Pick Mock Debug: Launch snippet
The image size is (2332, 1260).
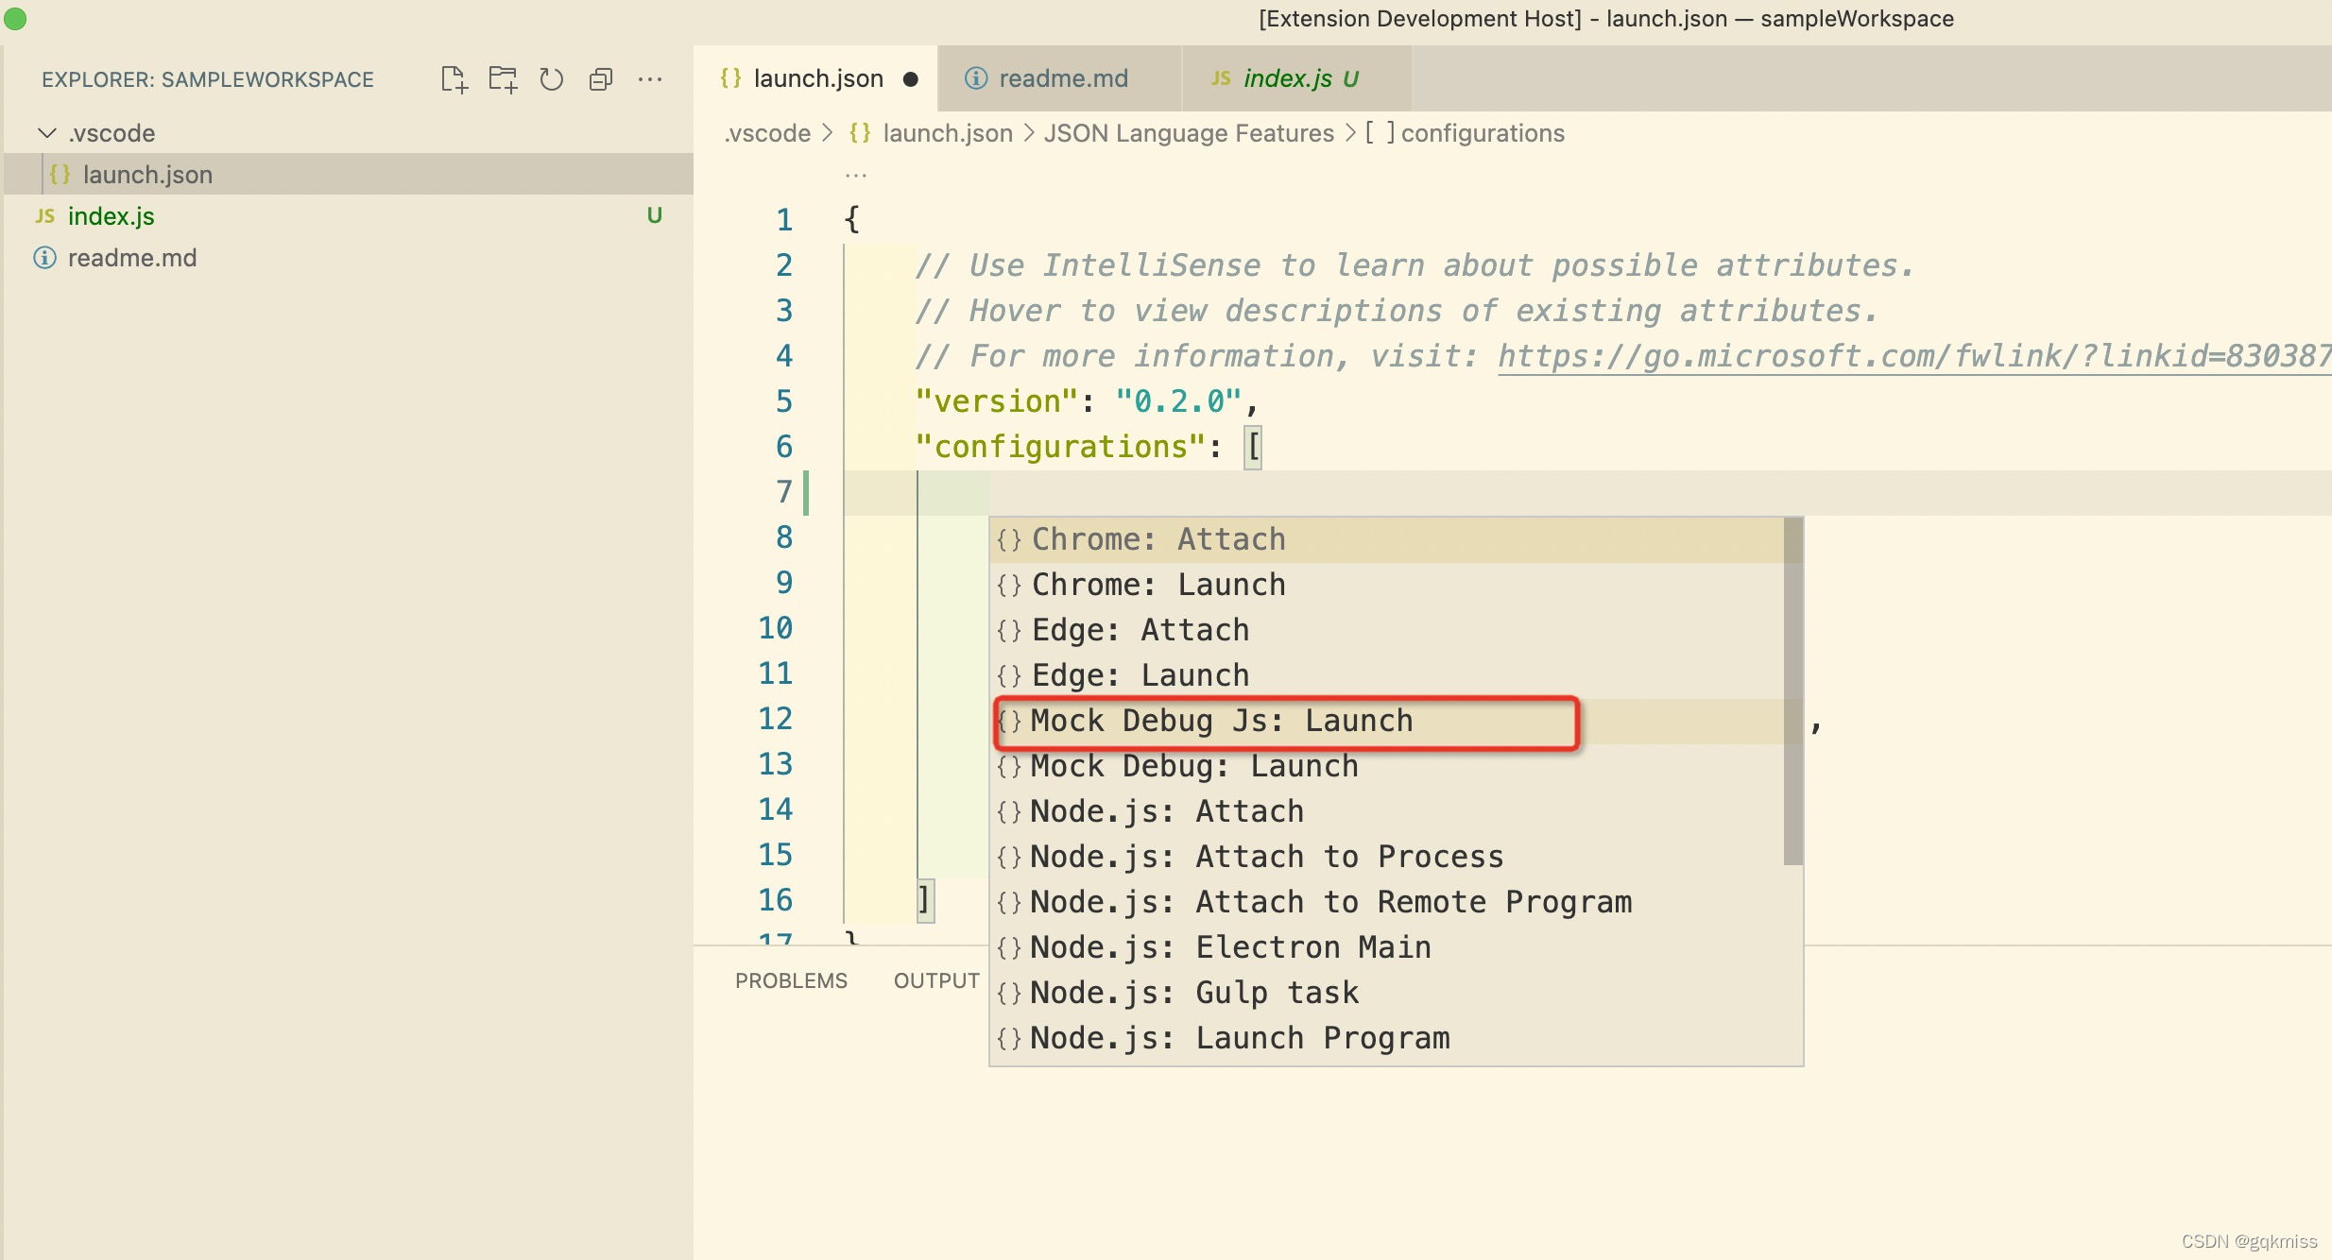coord(1387,767)
